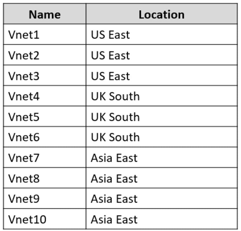Image resolution: width=241 pixels, height=231 pixels.
Task: Select the Vnet7 name cell
Action: 24,158
